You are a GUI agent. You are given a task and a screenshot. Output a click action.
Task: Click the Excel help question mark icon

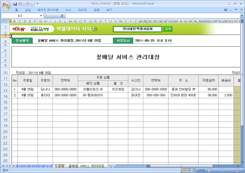(x=226, y=10)
